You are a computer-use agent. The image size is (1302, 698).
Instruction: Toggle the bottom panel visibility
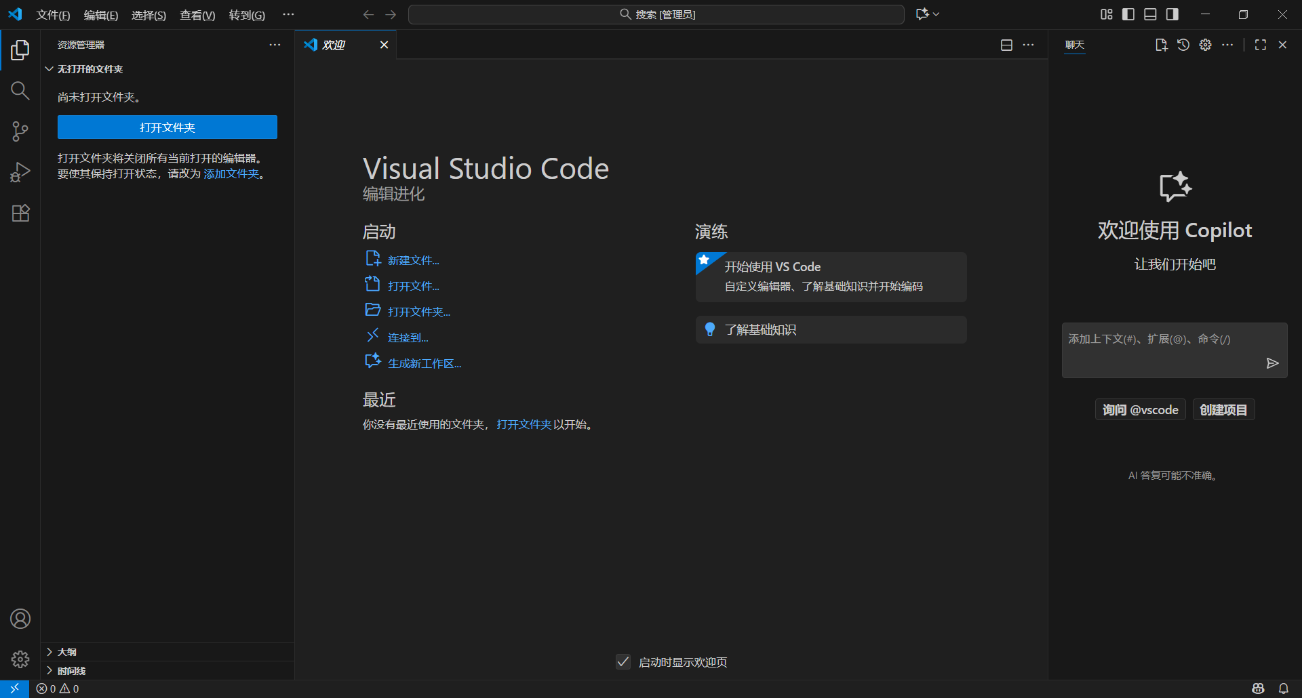1150,14
